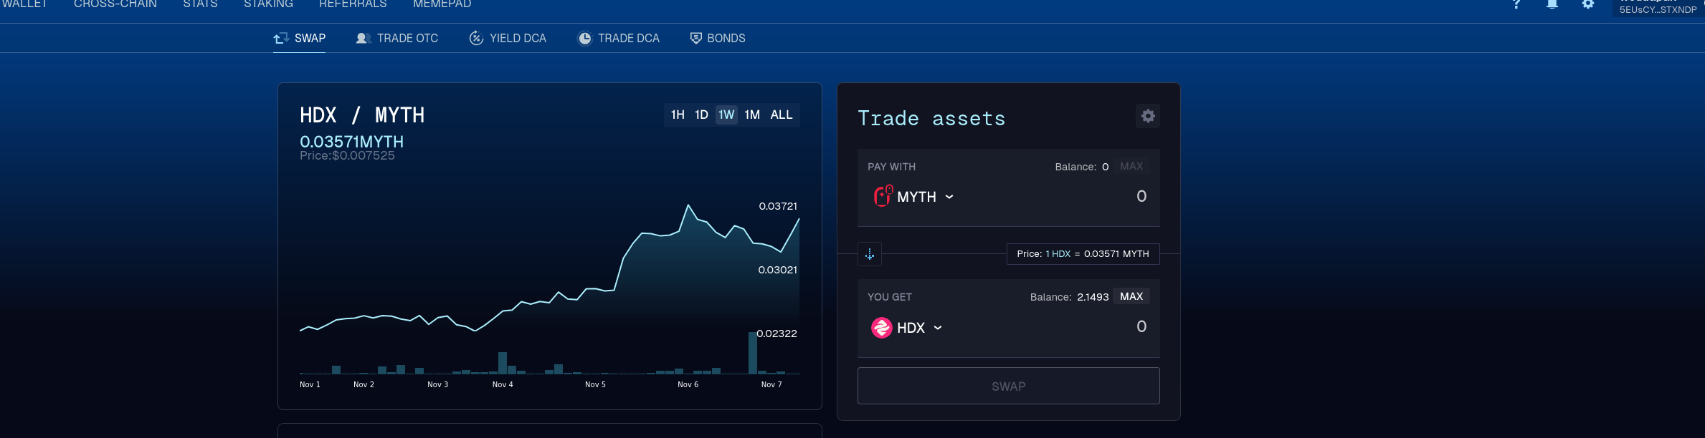
Task: Open Trade OTC section
Action: [397, 39]
